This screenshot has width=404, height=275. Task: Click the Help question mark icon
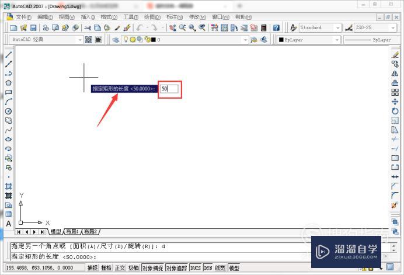(x=276, y=27)
